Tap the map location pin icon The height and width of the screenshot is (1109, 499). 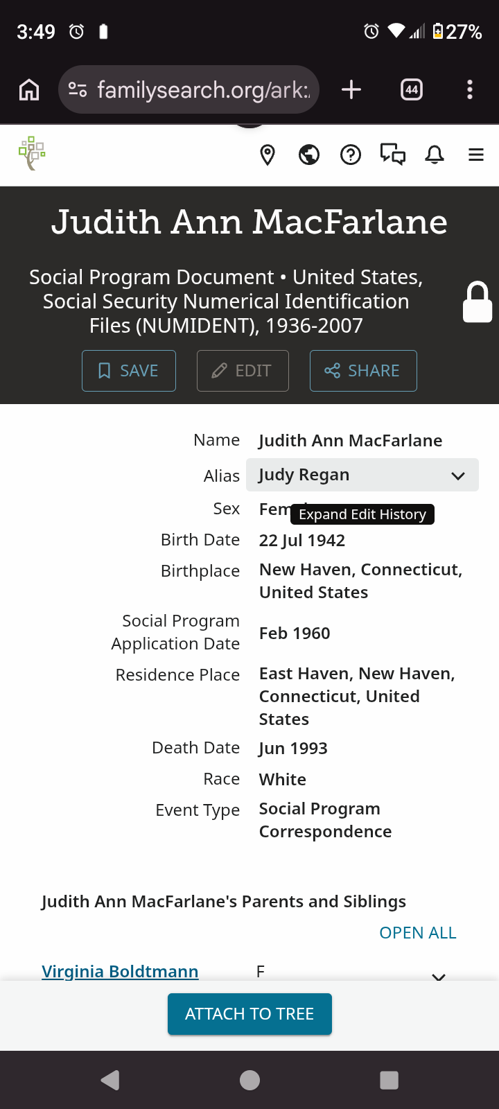pyautogui.click(x=268, y=155)
